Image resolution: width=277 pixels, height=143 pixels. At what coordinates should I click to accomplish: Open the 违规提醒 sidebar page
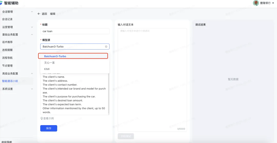click(x=7, y=50)
